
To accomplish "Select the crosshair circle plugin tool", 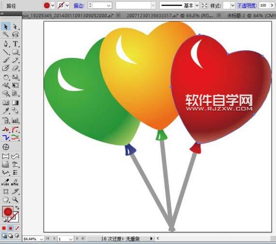I will coord(6,147).
